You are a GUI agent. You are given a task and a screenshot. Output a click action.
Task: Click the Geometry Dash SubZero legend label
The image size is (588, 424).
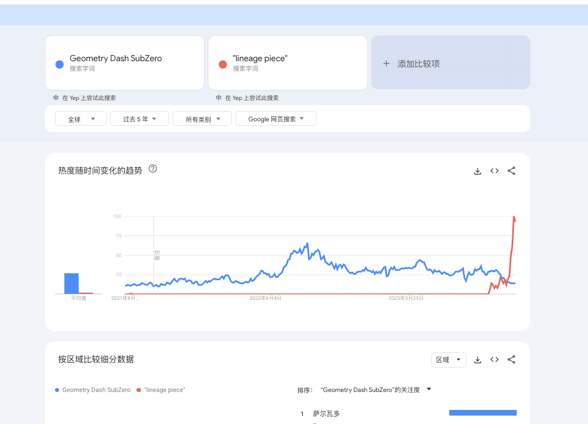(97, 390)
